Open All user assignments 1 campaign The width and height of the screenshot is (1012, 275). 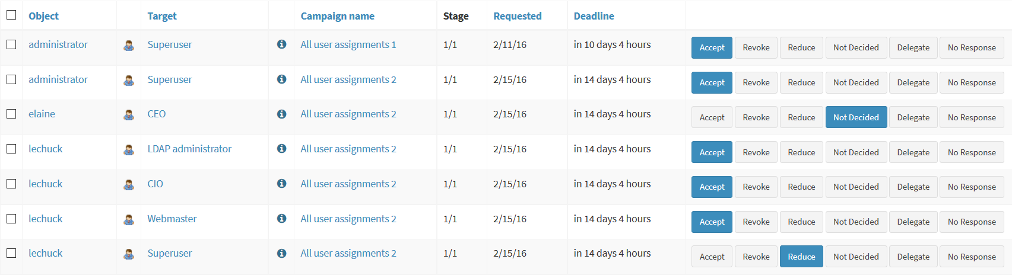click(x=348, y=44)
